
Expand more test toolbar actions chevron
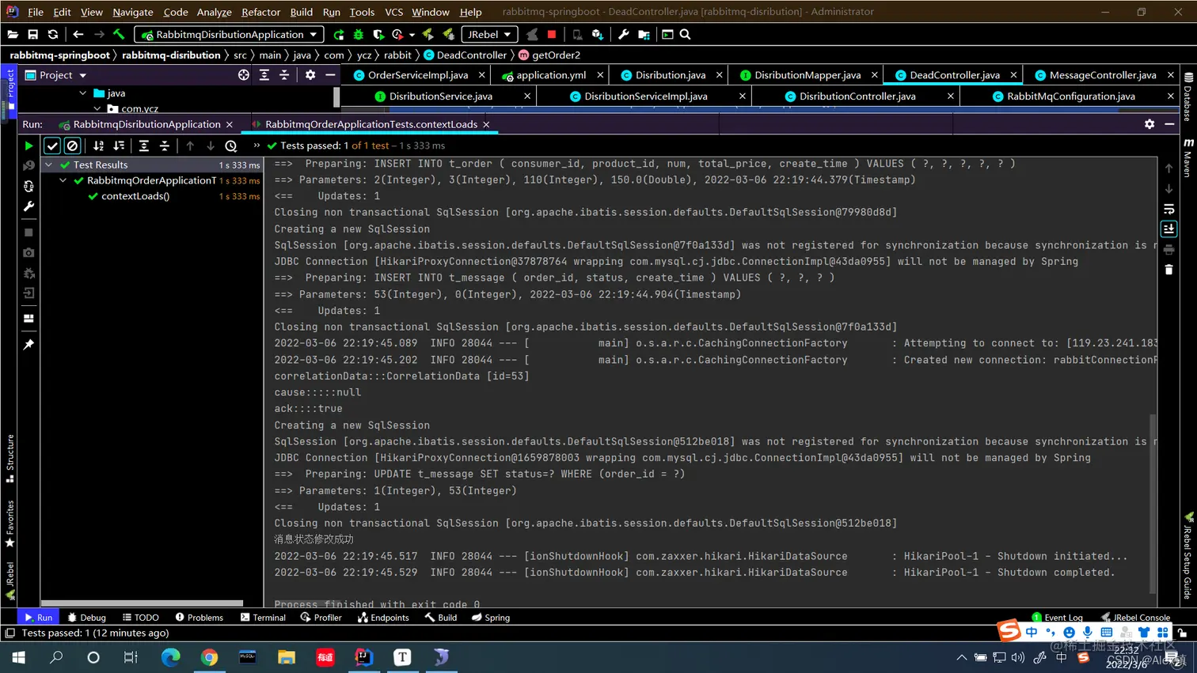click(256, 146)
